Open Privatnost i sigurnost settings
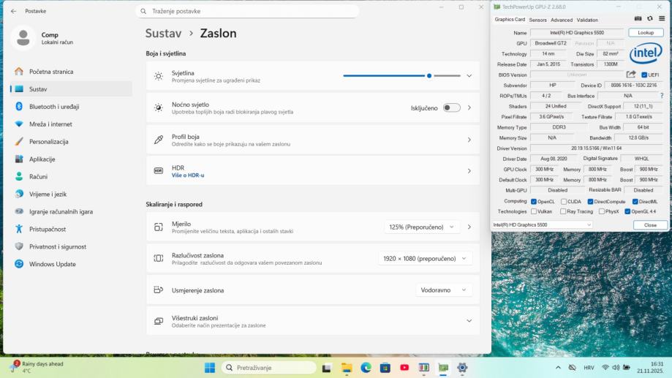This screenshot has height=378, width=672. 71,247
